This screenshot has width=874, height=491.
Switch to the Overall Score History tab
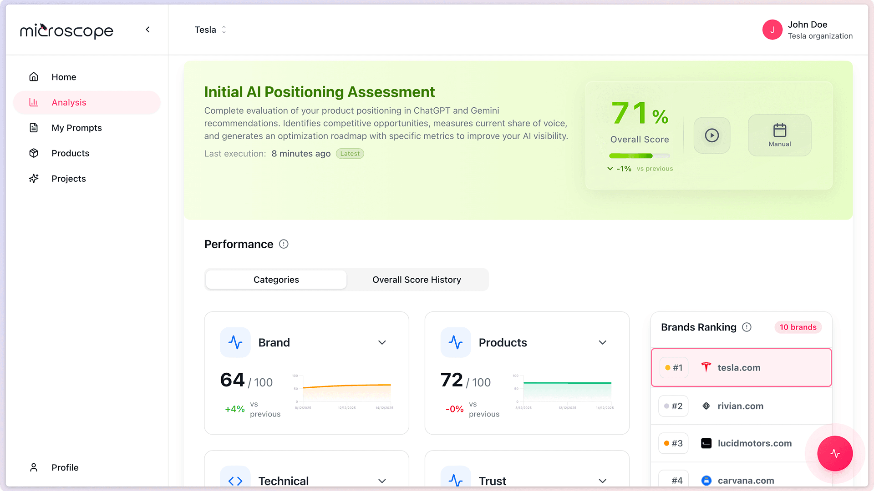click(417, 280)
